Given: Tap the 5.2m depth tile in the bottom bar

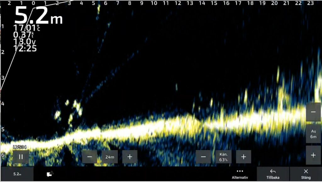Looking at the screenshot, I should tap(17, 174).
